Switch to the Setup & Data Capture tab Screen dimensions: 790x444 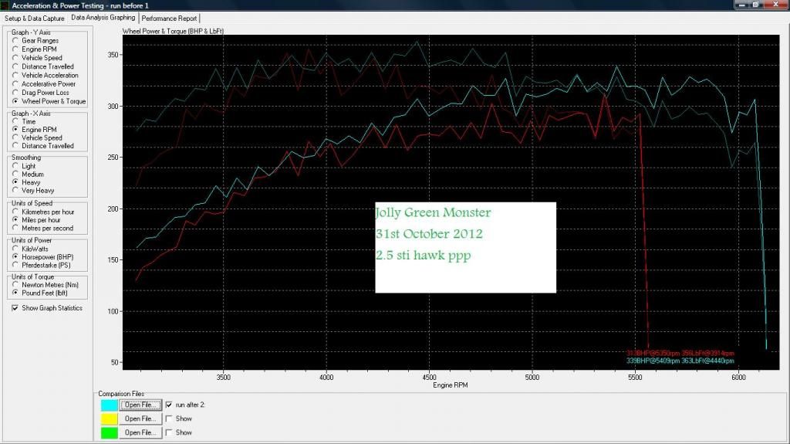tap(34, 18)
